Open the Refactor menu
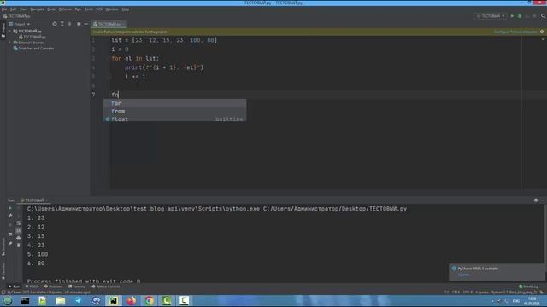The image size is (547, 307). coord(65,9)
